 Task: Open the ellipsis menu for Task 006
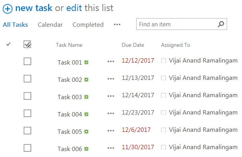coord(111,148)
